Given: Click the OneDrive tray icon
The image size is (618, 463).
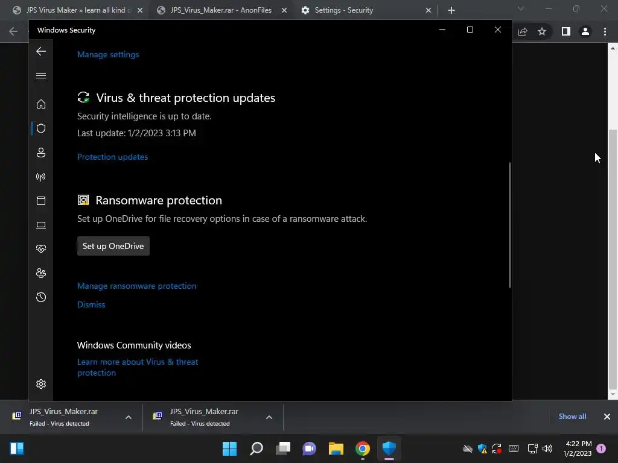Looking at the screenshot, I should tap(468, 449).
